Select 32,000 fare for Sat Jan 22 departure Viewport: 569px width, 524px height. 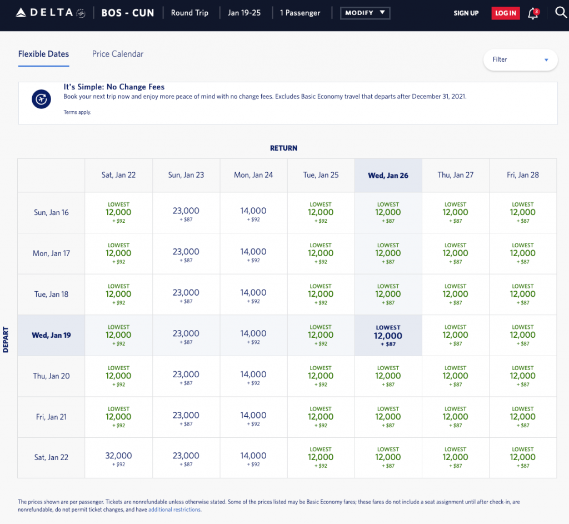click(x=118, y=457)
